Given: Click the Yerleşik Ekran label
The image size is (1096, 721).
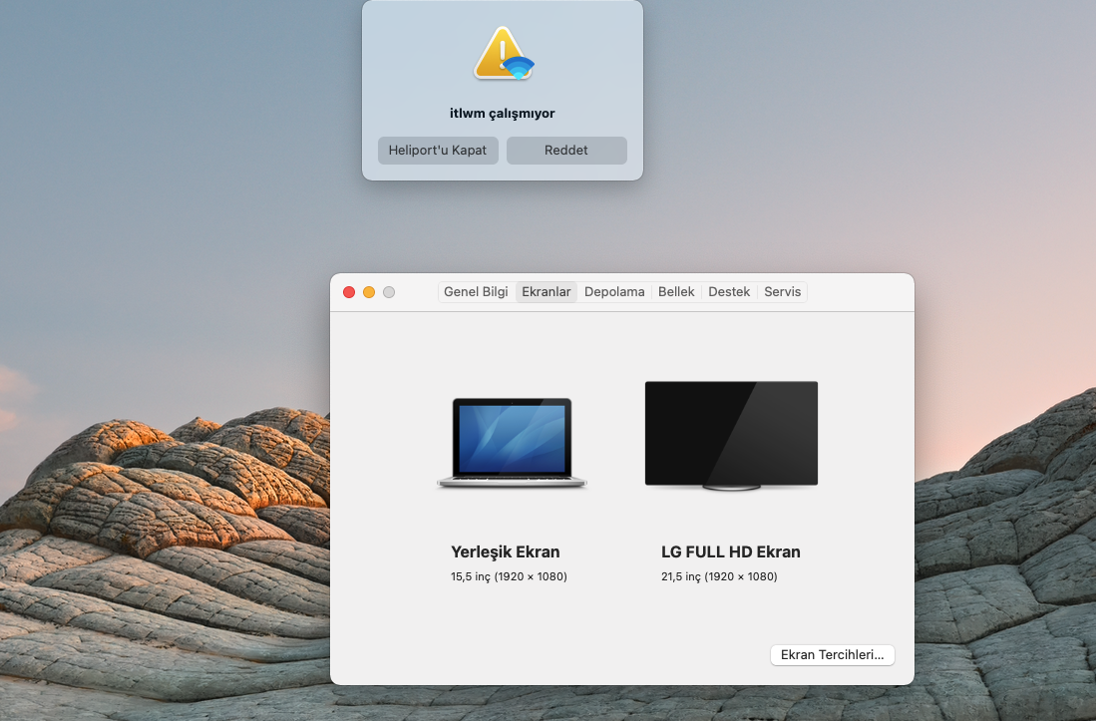Looking at the screenshot, I should coord(506,551).
